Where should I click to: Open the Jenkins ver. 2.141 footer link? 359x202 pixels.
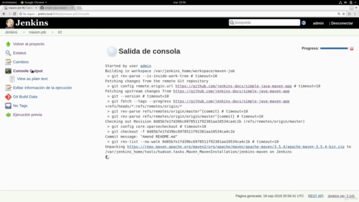[x=341, y=196]
